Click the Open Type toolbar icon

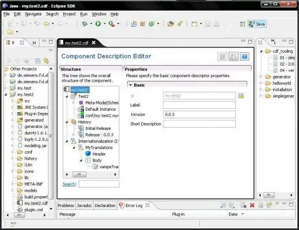pos(171,23)
